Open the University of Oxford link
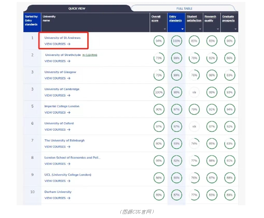Viewport: 264px width, 218px height. pyautogui.click(x=59, y=123)
